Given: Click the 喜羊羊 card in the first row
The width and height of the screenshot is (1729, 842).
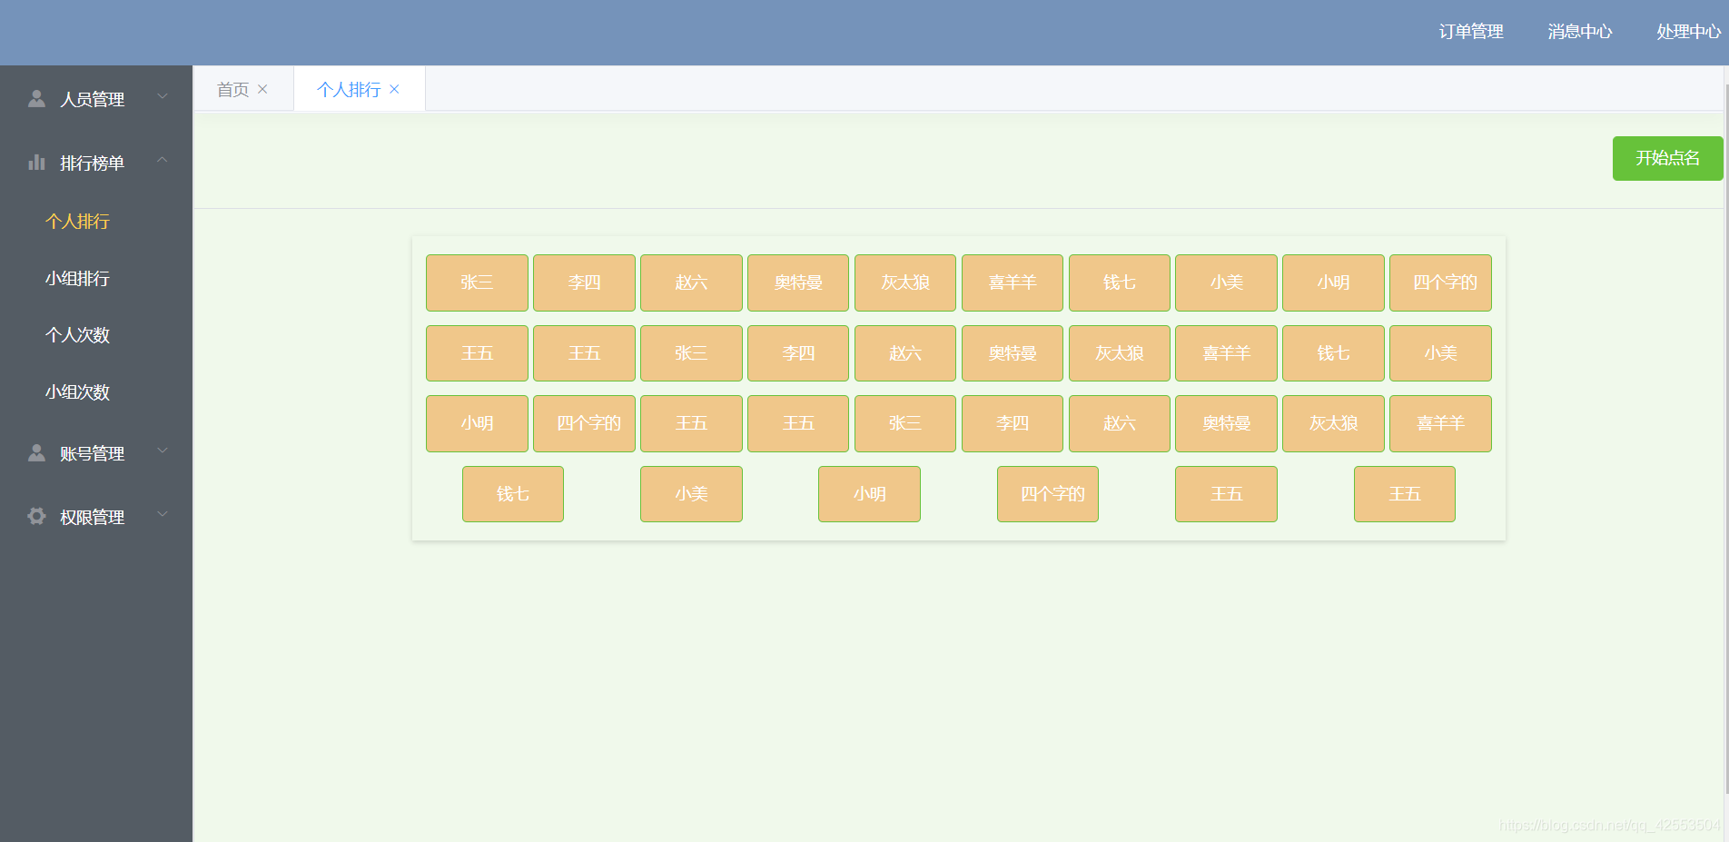Looking at the screenshot, I should pyautogui.click(x=1013, y=282).
